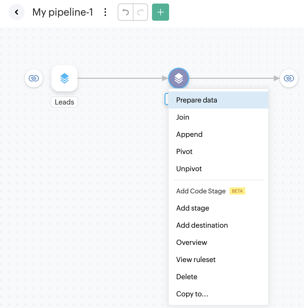Click the back arrow button
Viewport: 304px width, 308px height.
point(17,12)
